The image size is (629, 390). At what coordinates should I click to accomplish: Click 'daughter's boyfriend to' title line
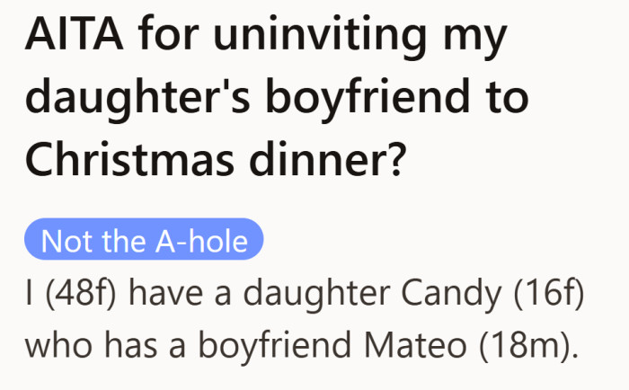(277, 98)
